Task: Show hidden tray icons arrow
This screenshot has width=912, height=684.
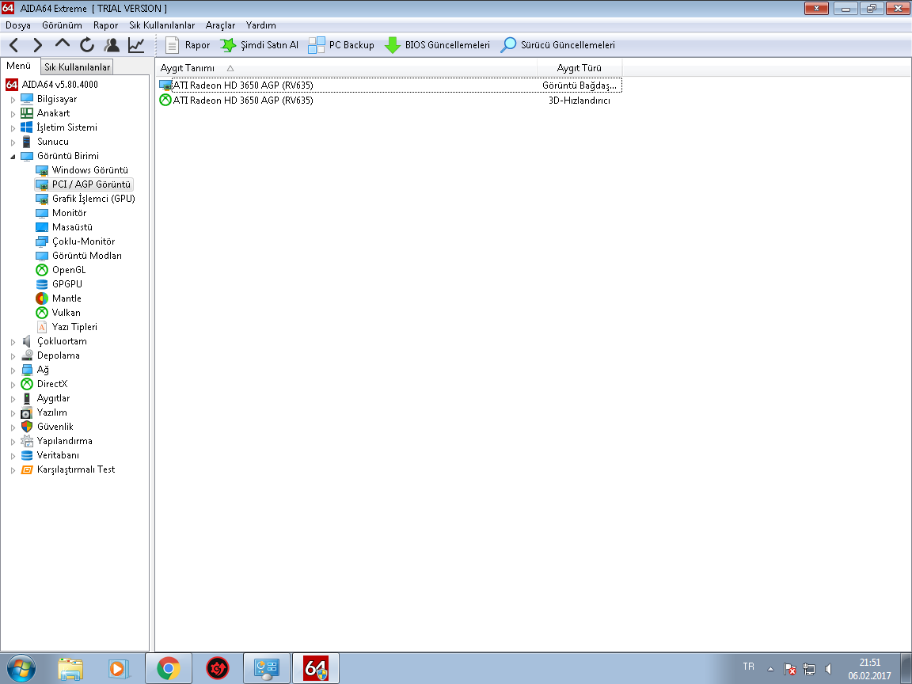Action: [770, 669]
